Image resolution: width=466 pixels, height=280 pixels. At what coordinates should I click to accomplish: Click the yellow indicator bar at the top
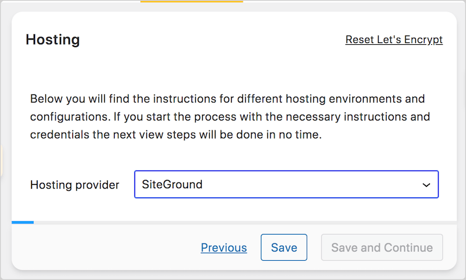click(192, 1)
